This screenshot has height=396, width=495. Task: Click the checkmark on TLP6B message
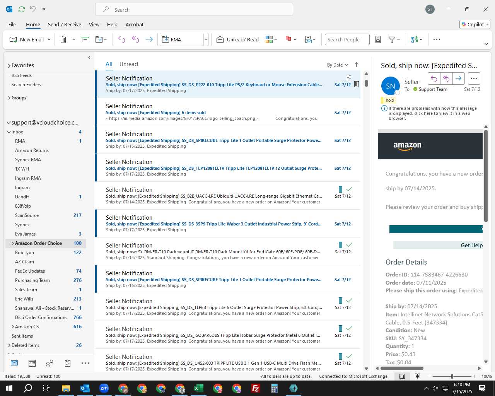pos(349,300)
